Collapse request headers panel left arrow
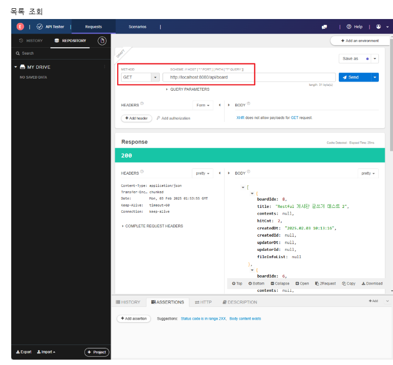Viewport: 393px width, 365px height. coord(220,105)
